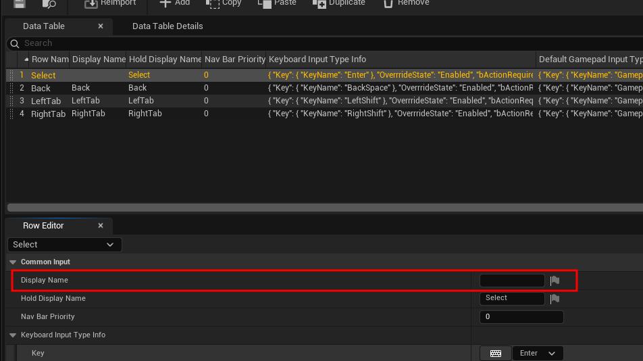Click the keyboard key selector icon
Screen dimensions: 643x361
(x=496, y=354)
